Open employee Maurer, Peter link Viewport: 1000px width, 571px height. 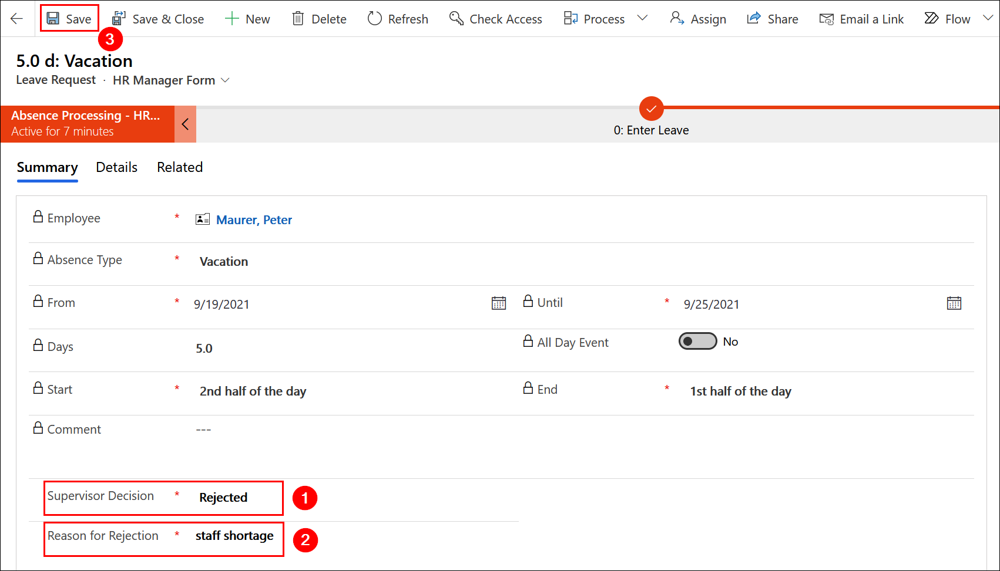click(254, 220)
